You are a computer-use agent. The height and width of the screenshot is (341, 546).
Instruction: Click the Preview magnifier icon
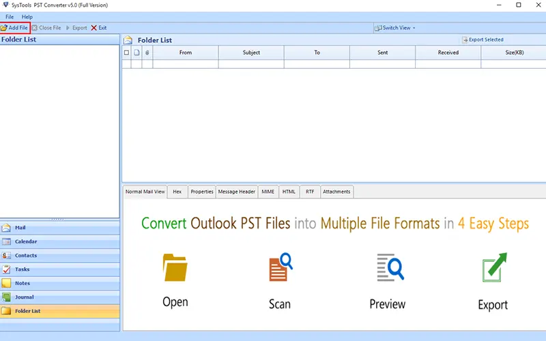390,267
